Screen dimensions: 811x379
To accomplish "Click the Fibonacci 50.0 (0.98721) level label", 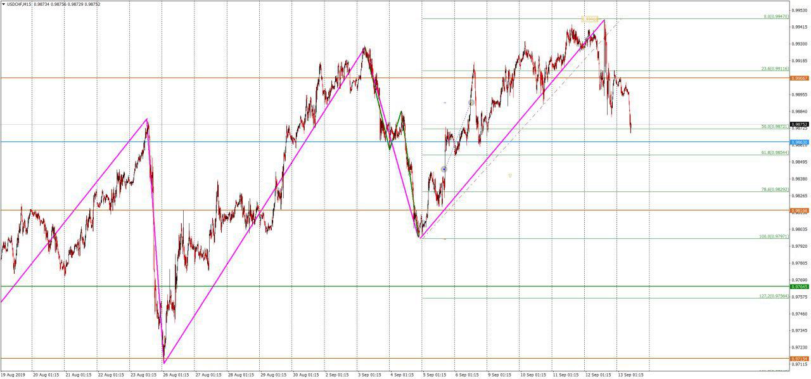I will click(774, 127).
